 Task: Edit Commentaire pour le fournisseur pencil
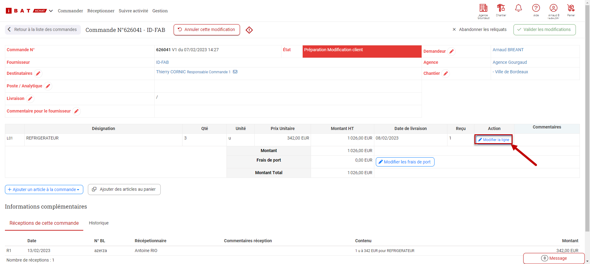77,111
